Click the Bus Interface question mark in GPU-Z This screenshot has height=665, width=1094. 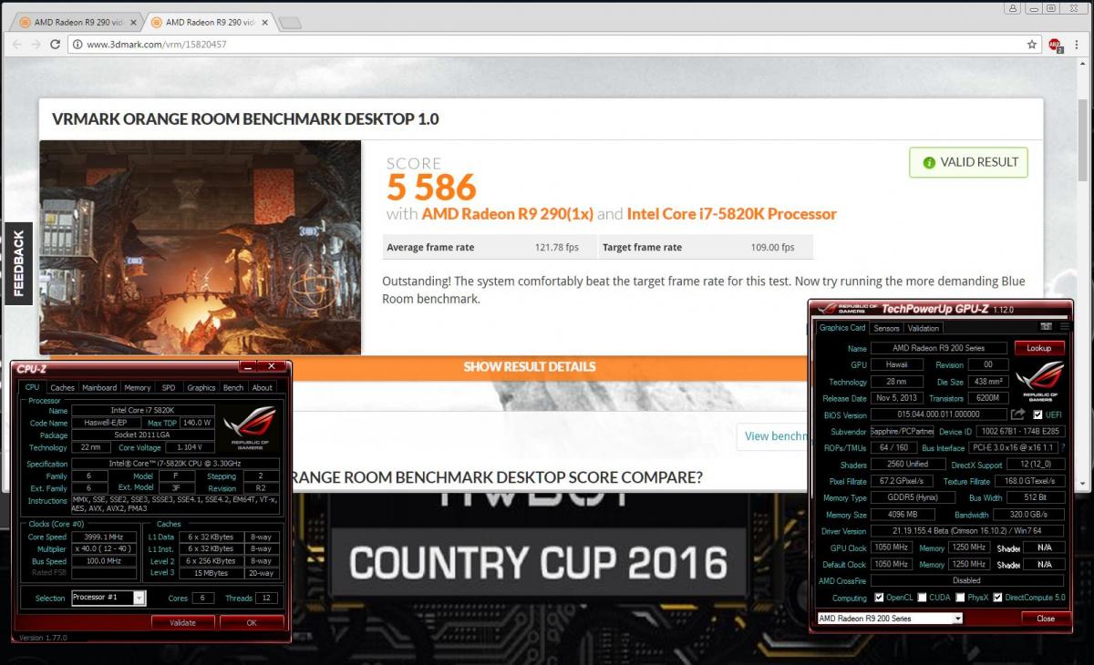(1062, 448)
